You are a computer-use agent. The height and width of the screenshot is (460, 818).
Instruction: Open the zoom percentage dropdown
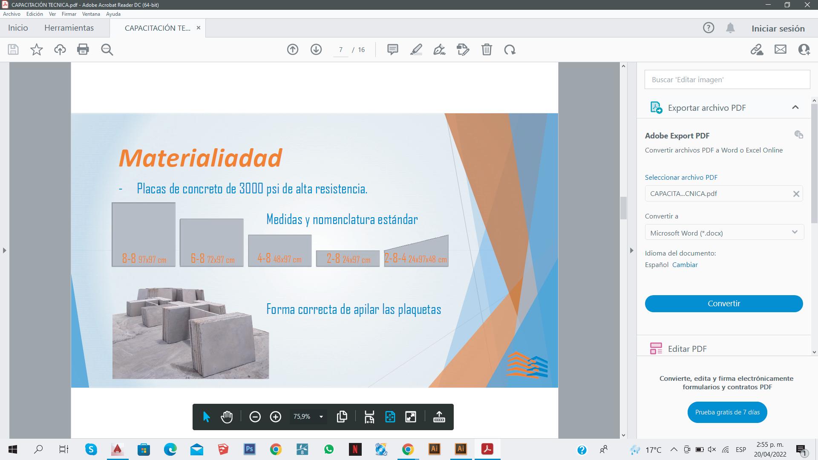point(321,417)
